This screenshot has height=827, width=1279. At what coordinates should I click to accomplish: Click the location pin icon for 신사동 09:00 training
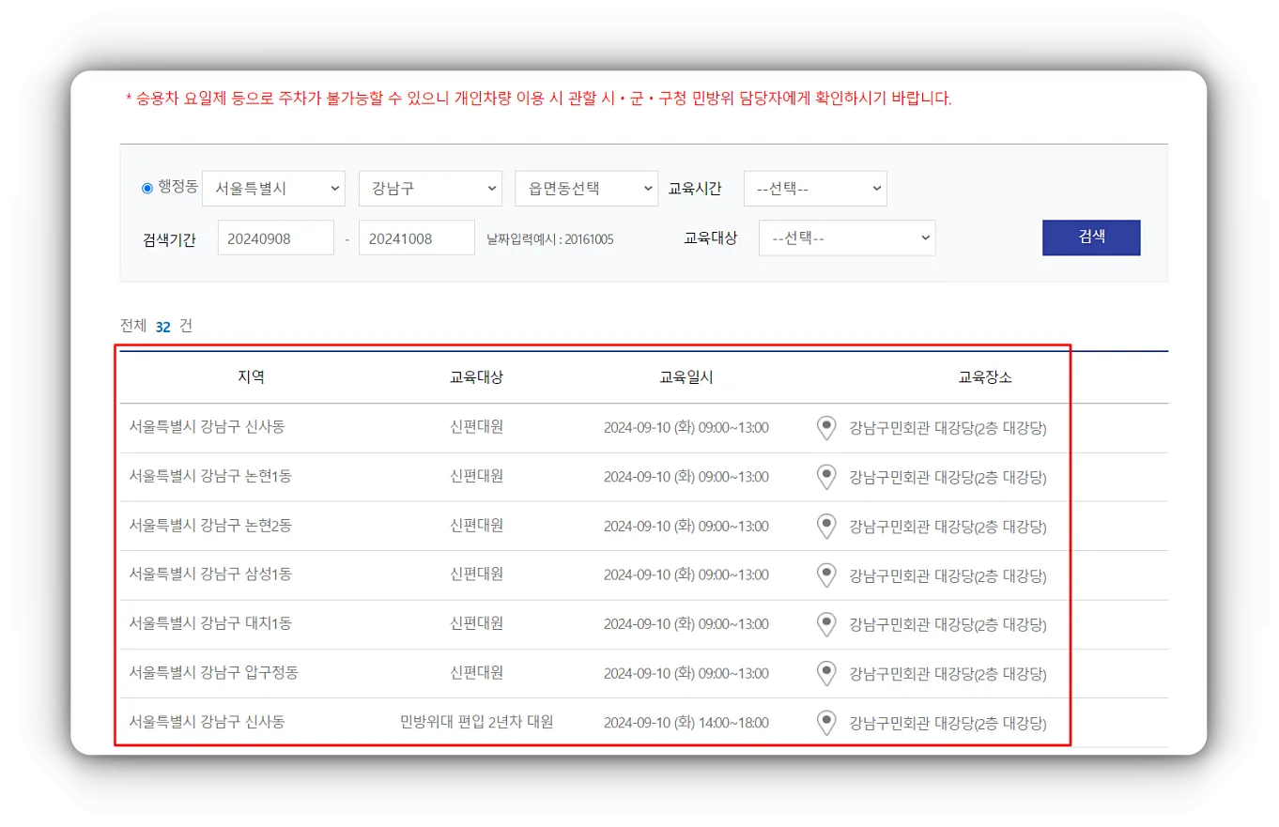(826, 428)
